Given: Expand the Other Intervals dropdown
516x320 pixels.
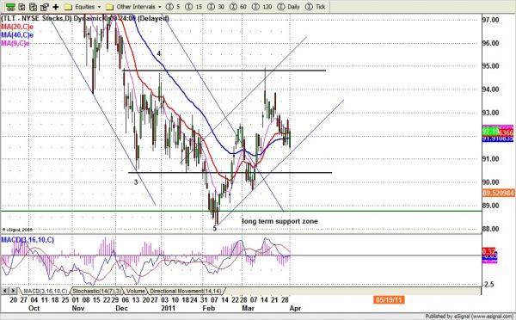Looking at the screenshot, I should (160, 7).
